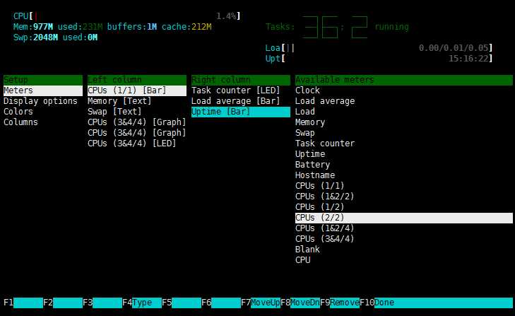This screenshot has height=316, width=515.
Task: Click the Uptime bar meter at top
Action: tap(379, 59)
